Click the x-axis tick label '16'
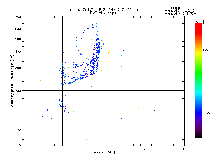 pos(184,149)
